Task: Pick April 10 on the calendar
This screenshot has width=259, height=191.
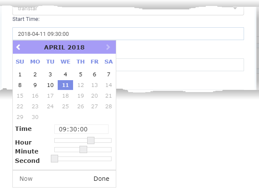Action: coord(50,85)
